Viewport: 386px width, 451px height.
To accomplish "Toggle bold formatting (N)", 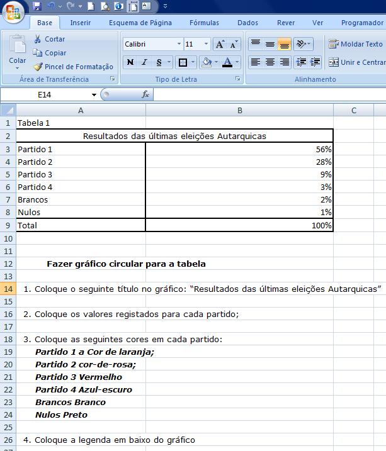I will coord(130,62).
